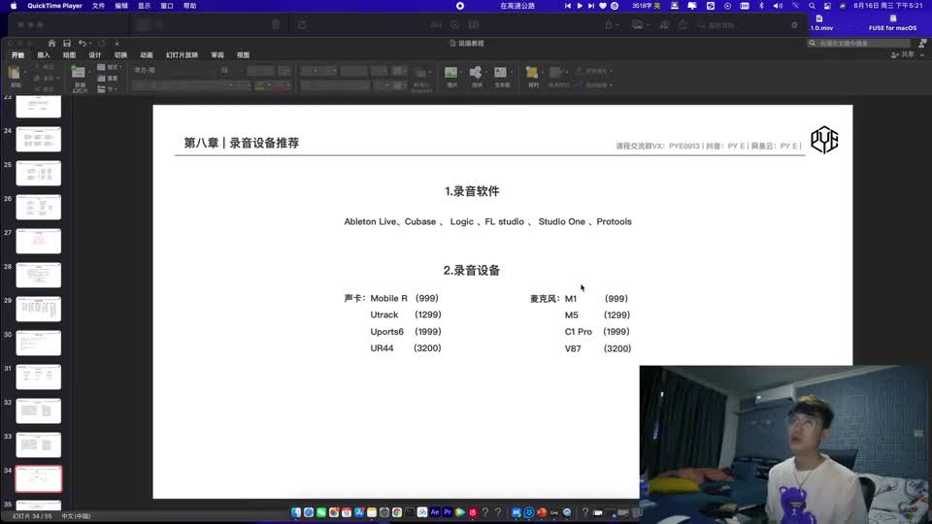Click the slide title 第八章｜录音设备推荐
The height and width of the screenshot is (524, 932).
[x=242, y=144]
